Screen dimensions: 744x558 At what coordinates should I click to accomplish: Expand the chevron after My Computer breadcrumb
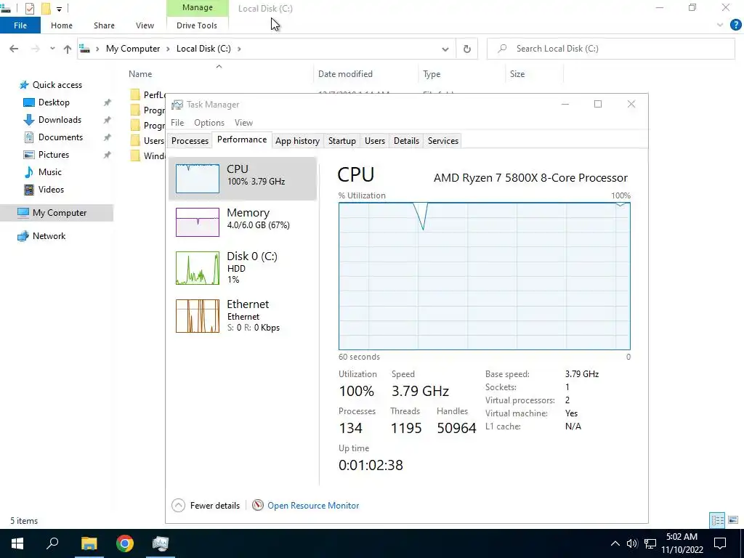point(168,49)
